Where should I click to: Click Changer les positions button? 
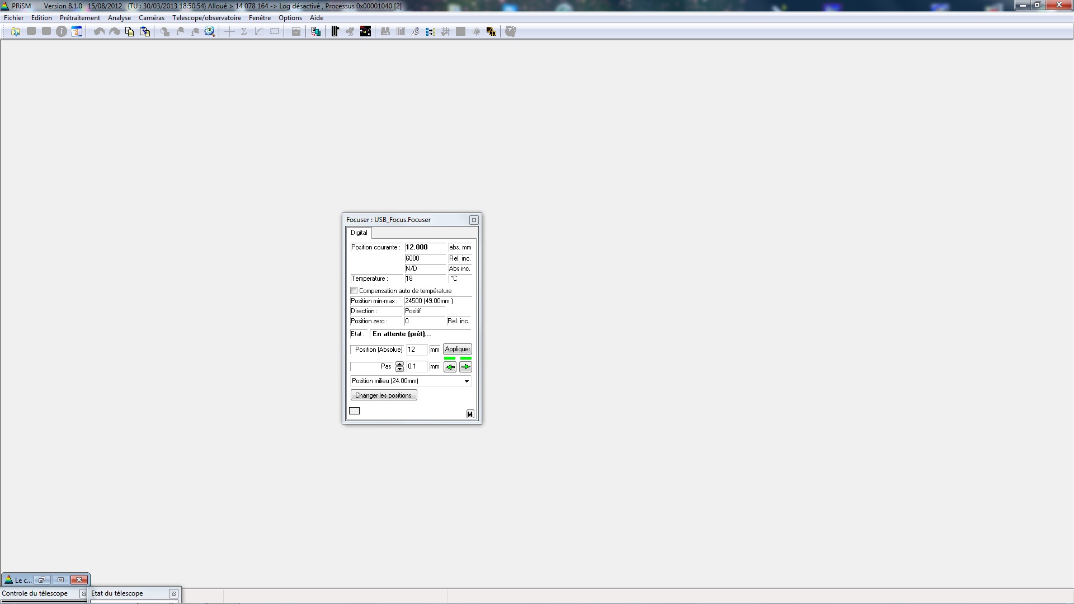coord(384,395)
